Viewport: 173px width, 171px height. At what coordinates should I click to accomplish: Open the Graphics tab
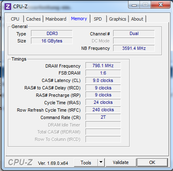point(118,19)
